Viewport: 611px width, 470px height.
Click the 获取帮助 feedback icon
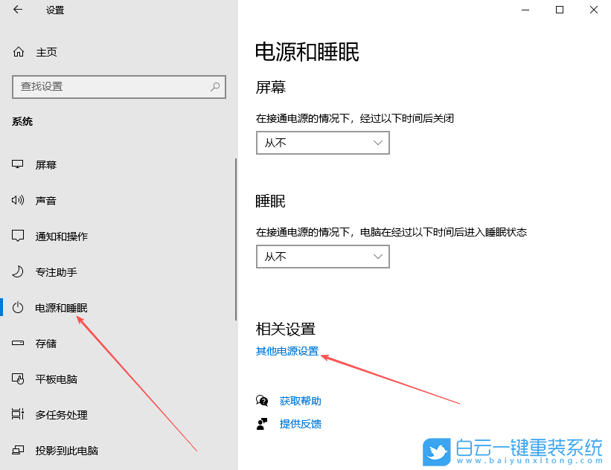tap(262, 400)
